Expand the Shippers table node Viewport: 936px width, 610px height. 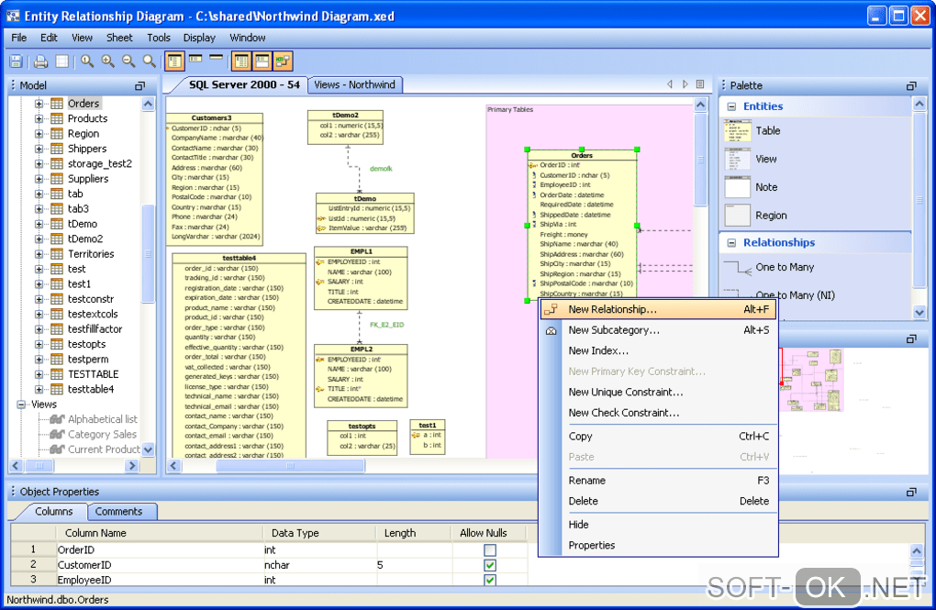39,149
